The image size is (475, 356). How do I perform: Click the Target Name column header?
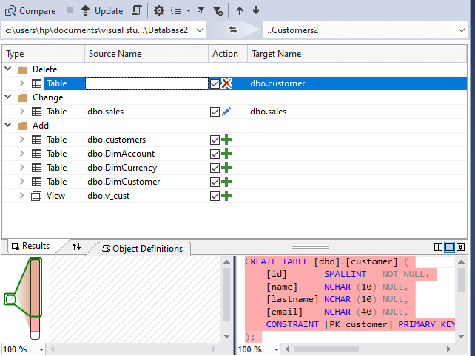pos(357,54)
